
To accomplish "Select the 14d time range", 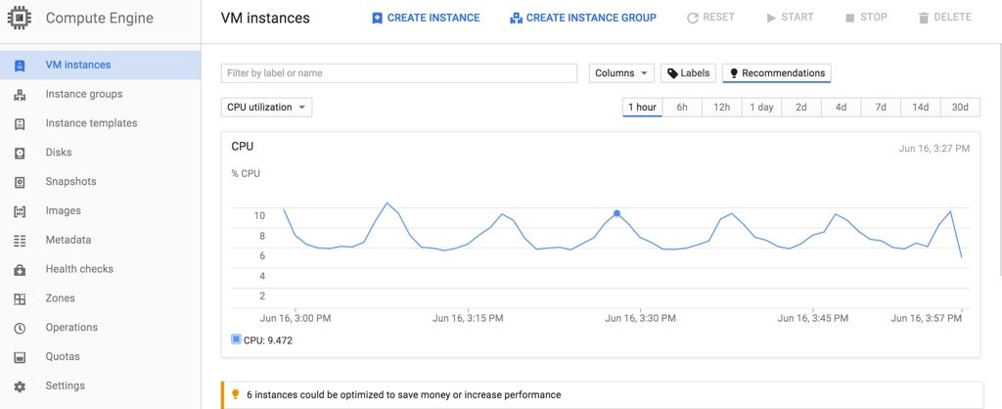I will (920, 108).
